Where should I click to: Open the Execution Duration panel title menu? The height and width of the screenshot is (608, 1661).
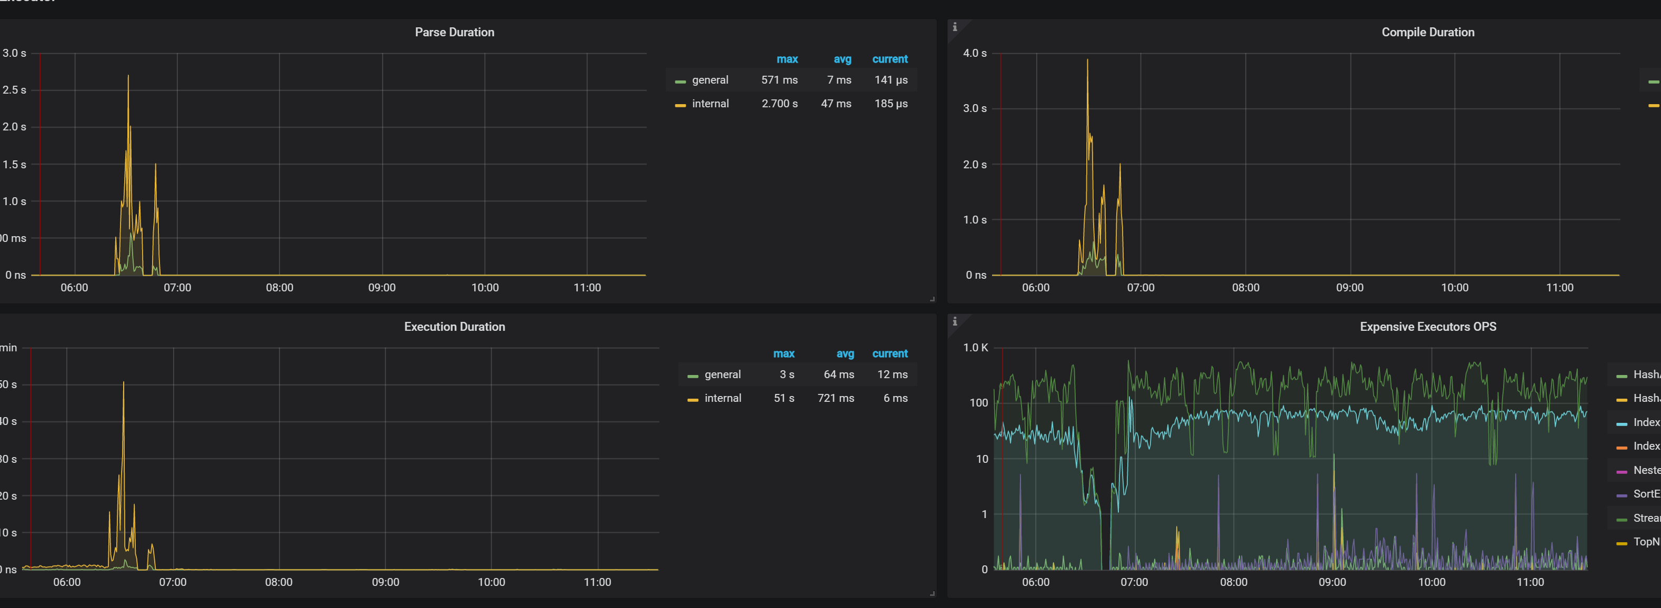click(x=454, y=327)
